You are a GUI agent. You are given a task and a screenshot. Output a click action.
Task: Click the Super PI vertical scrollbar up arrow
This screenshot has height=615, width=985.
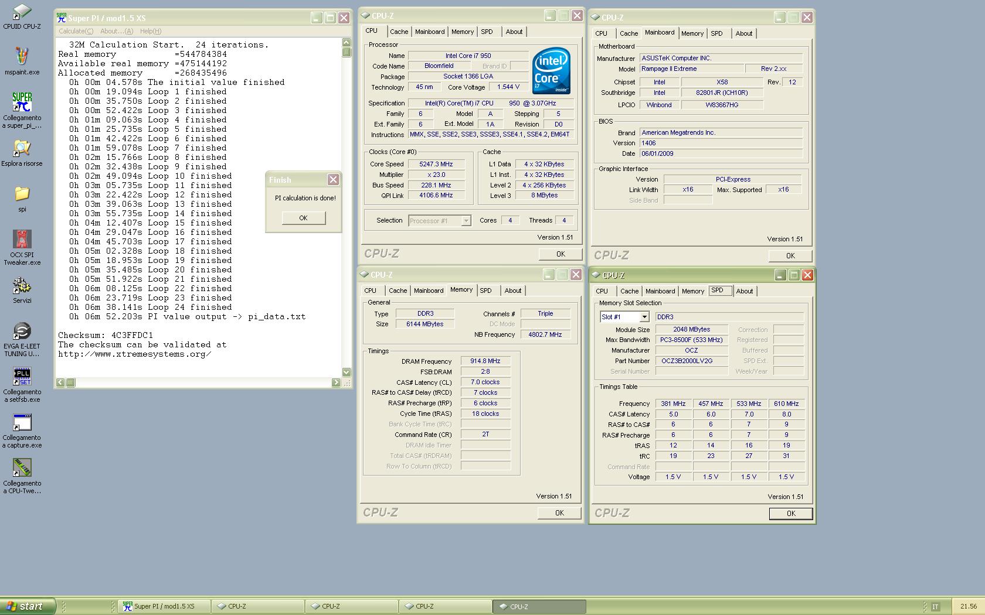347,42
